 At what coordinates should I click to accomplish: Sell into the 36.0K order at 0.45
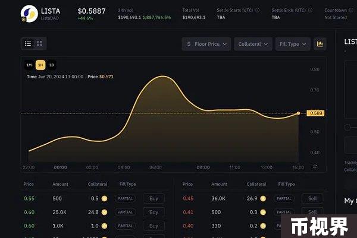[312, 198]
